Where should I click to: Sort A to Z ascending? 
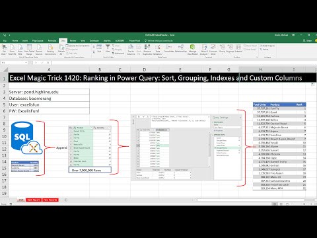coord(94,47)
